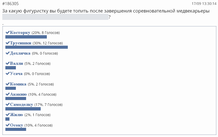Viewport: 218px width, 137px height.
Task: Click the checkmark icon beside Акакию
Action: pyautogui.click(x=7, y=94)
